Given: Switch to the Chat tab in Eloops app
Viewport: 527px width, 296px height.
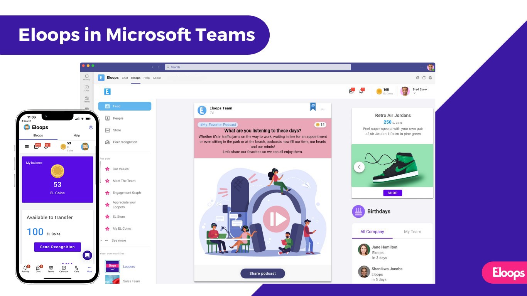Looking at the screenshot, I should [125, 78].
